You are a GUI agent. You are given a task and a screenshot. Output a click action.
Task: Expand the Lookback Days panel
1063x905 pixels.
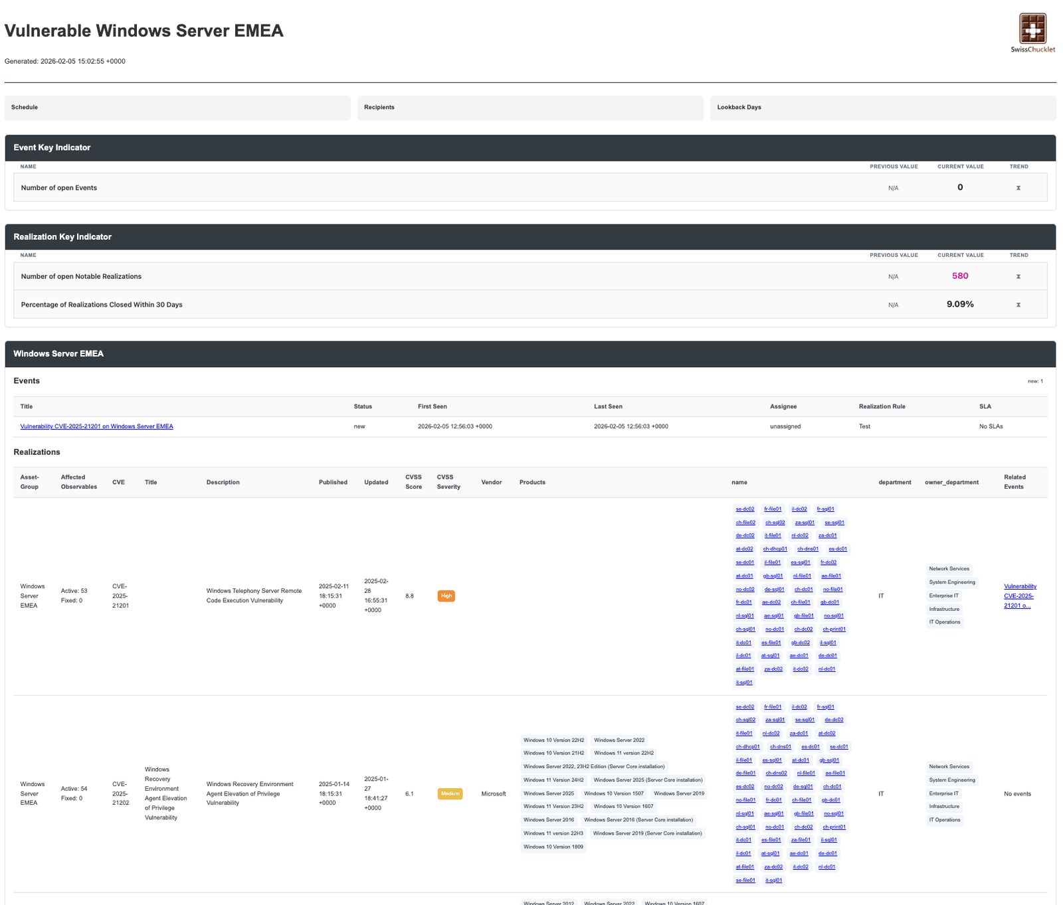point(882,108)
